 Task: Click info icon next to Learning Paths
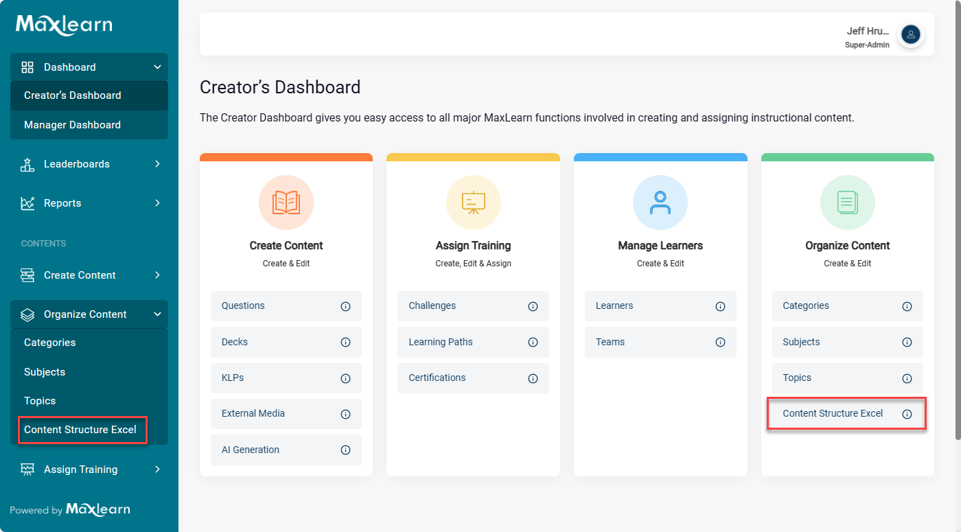[x=533, y=342]
